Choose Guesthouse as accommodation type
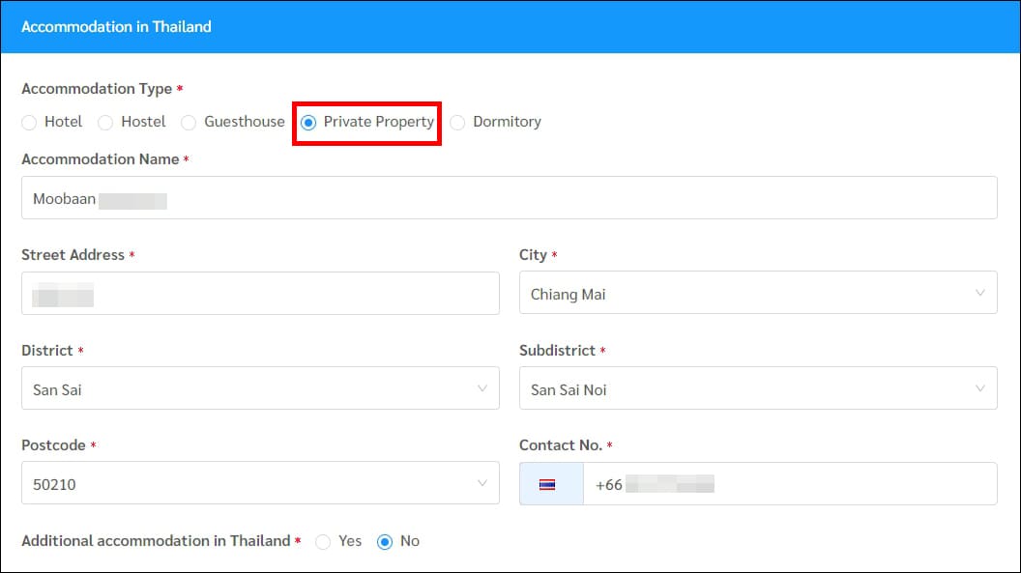The height and width of the screenshot is (573, 1021). [189, 123]
